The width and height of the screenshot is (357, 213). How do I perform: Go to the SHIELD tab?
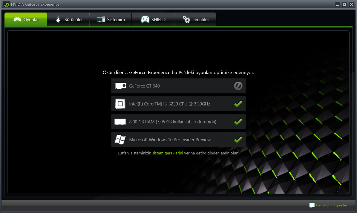(x=153, y=20)
